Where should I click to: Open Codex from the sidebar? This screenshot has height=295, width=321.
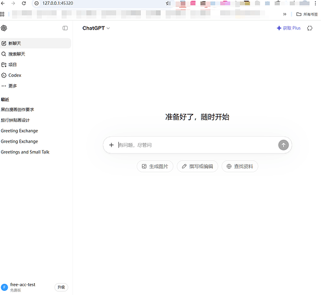click(35, 76)
